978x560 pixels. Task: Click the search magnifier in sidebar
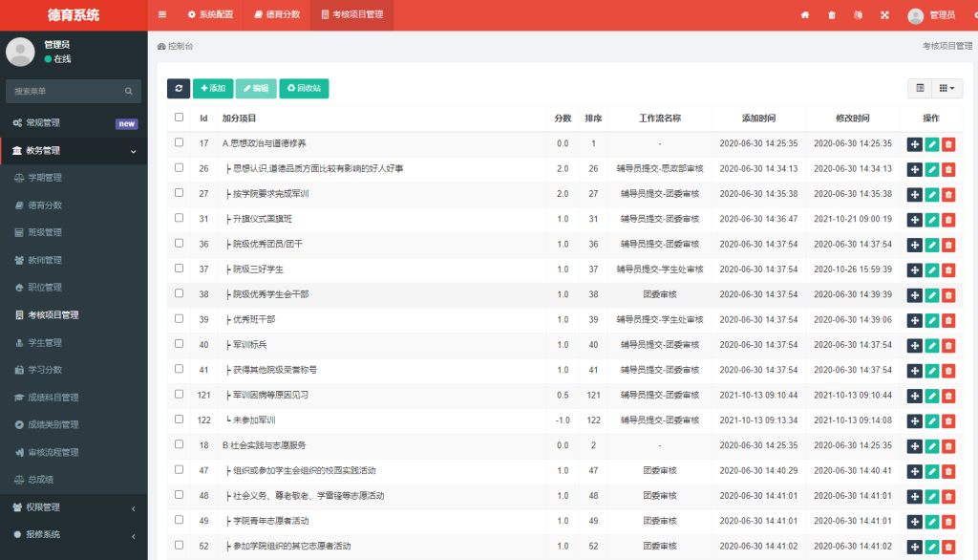129,91
